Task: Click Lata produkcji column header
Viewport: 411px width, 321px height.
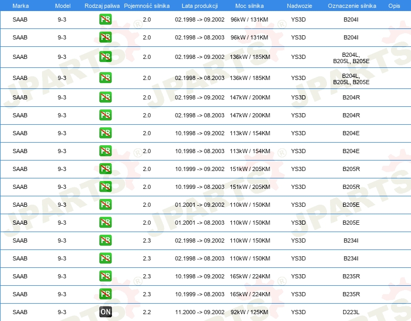Action: click(x=200, y=6)
